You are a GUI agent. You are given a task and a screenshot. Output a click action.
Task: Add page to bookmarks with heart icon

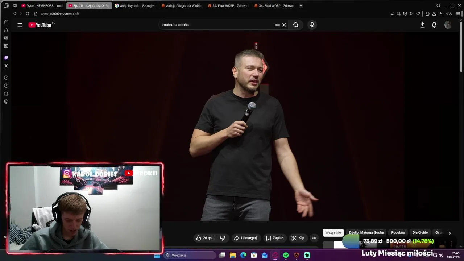click(418, 14)
